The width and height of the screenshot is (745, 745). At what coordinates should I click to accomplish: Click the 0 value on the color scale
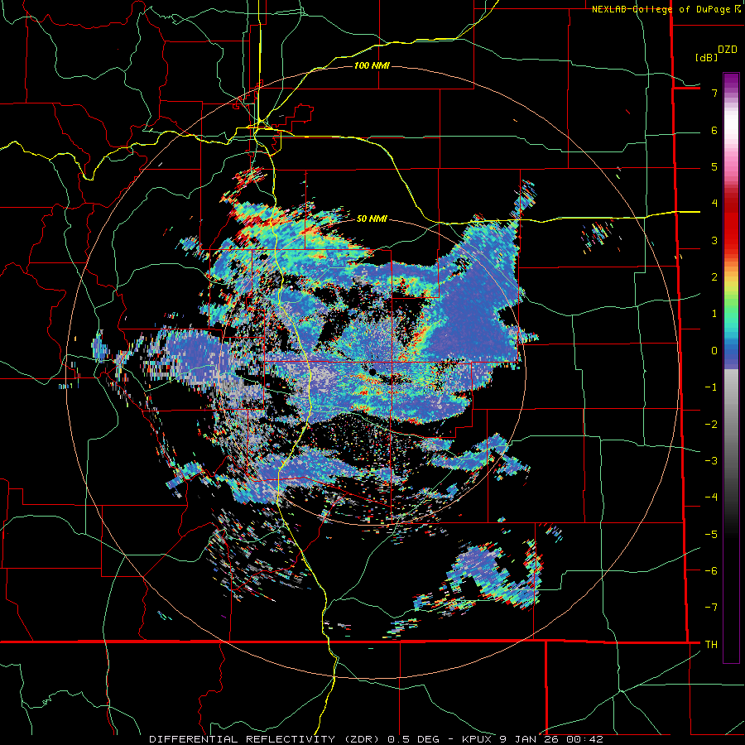tap(714, 351)
